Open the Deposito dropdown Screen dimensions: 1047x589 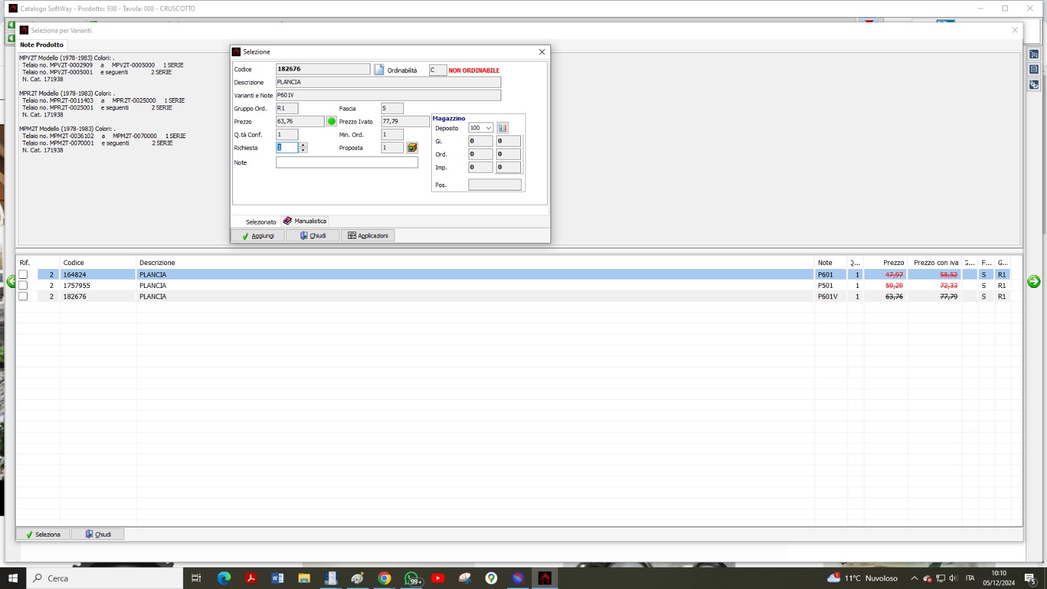tap(488, 128)
